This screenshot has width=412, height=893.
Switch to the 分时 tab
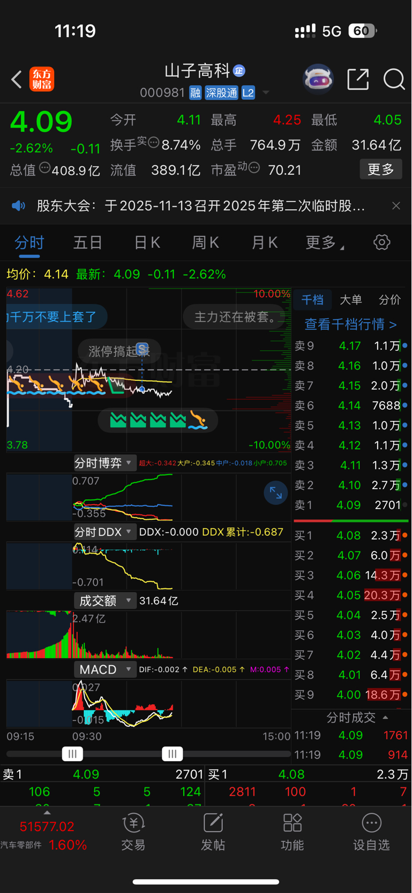pos(29,243)
